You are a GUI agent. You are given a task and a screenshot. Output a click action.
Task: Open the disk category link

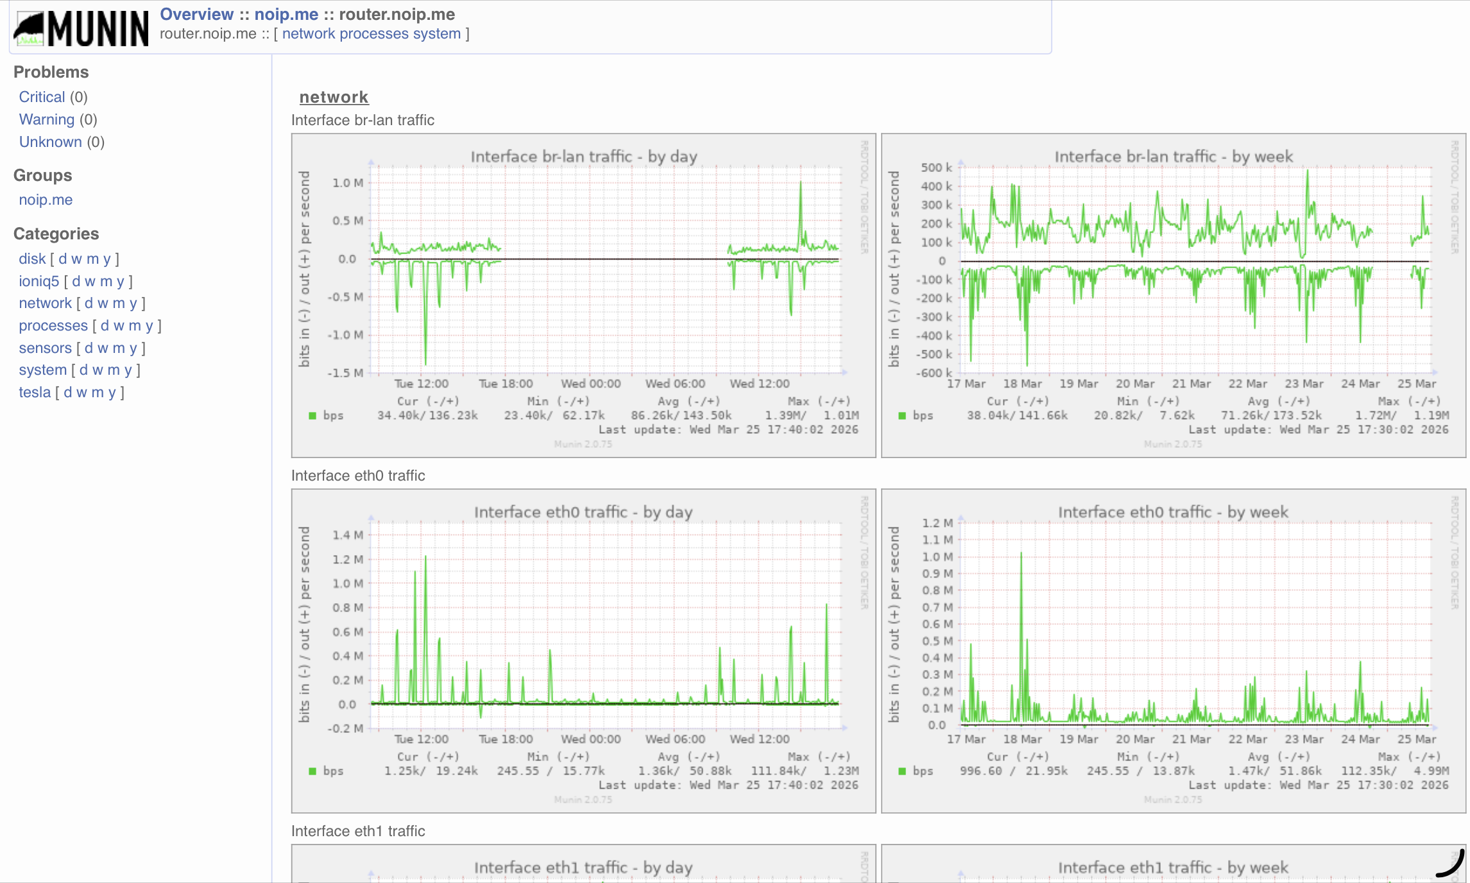pyautogui.click(x=31, y=259)
